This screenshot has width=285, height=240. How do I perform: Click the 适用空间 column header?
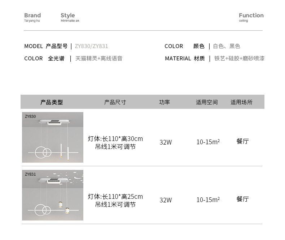[x=207, y=102]
